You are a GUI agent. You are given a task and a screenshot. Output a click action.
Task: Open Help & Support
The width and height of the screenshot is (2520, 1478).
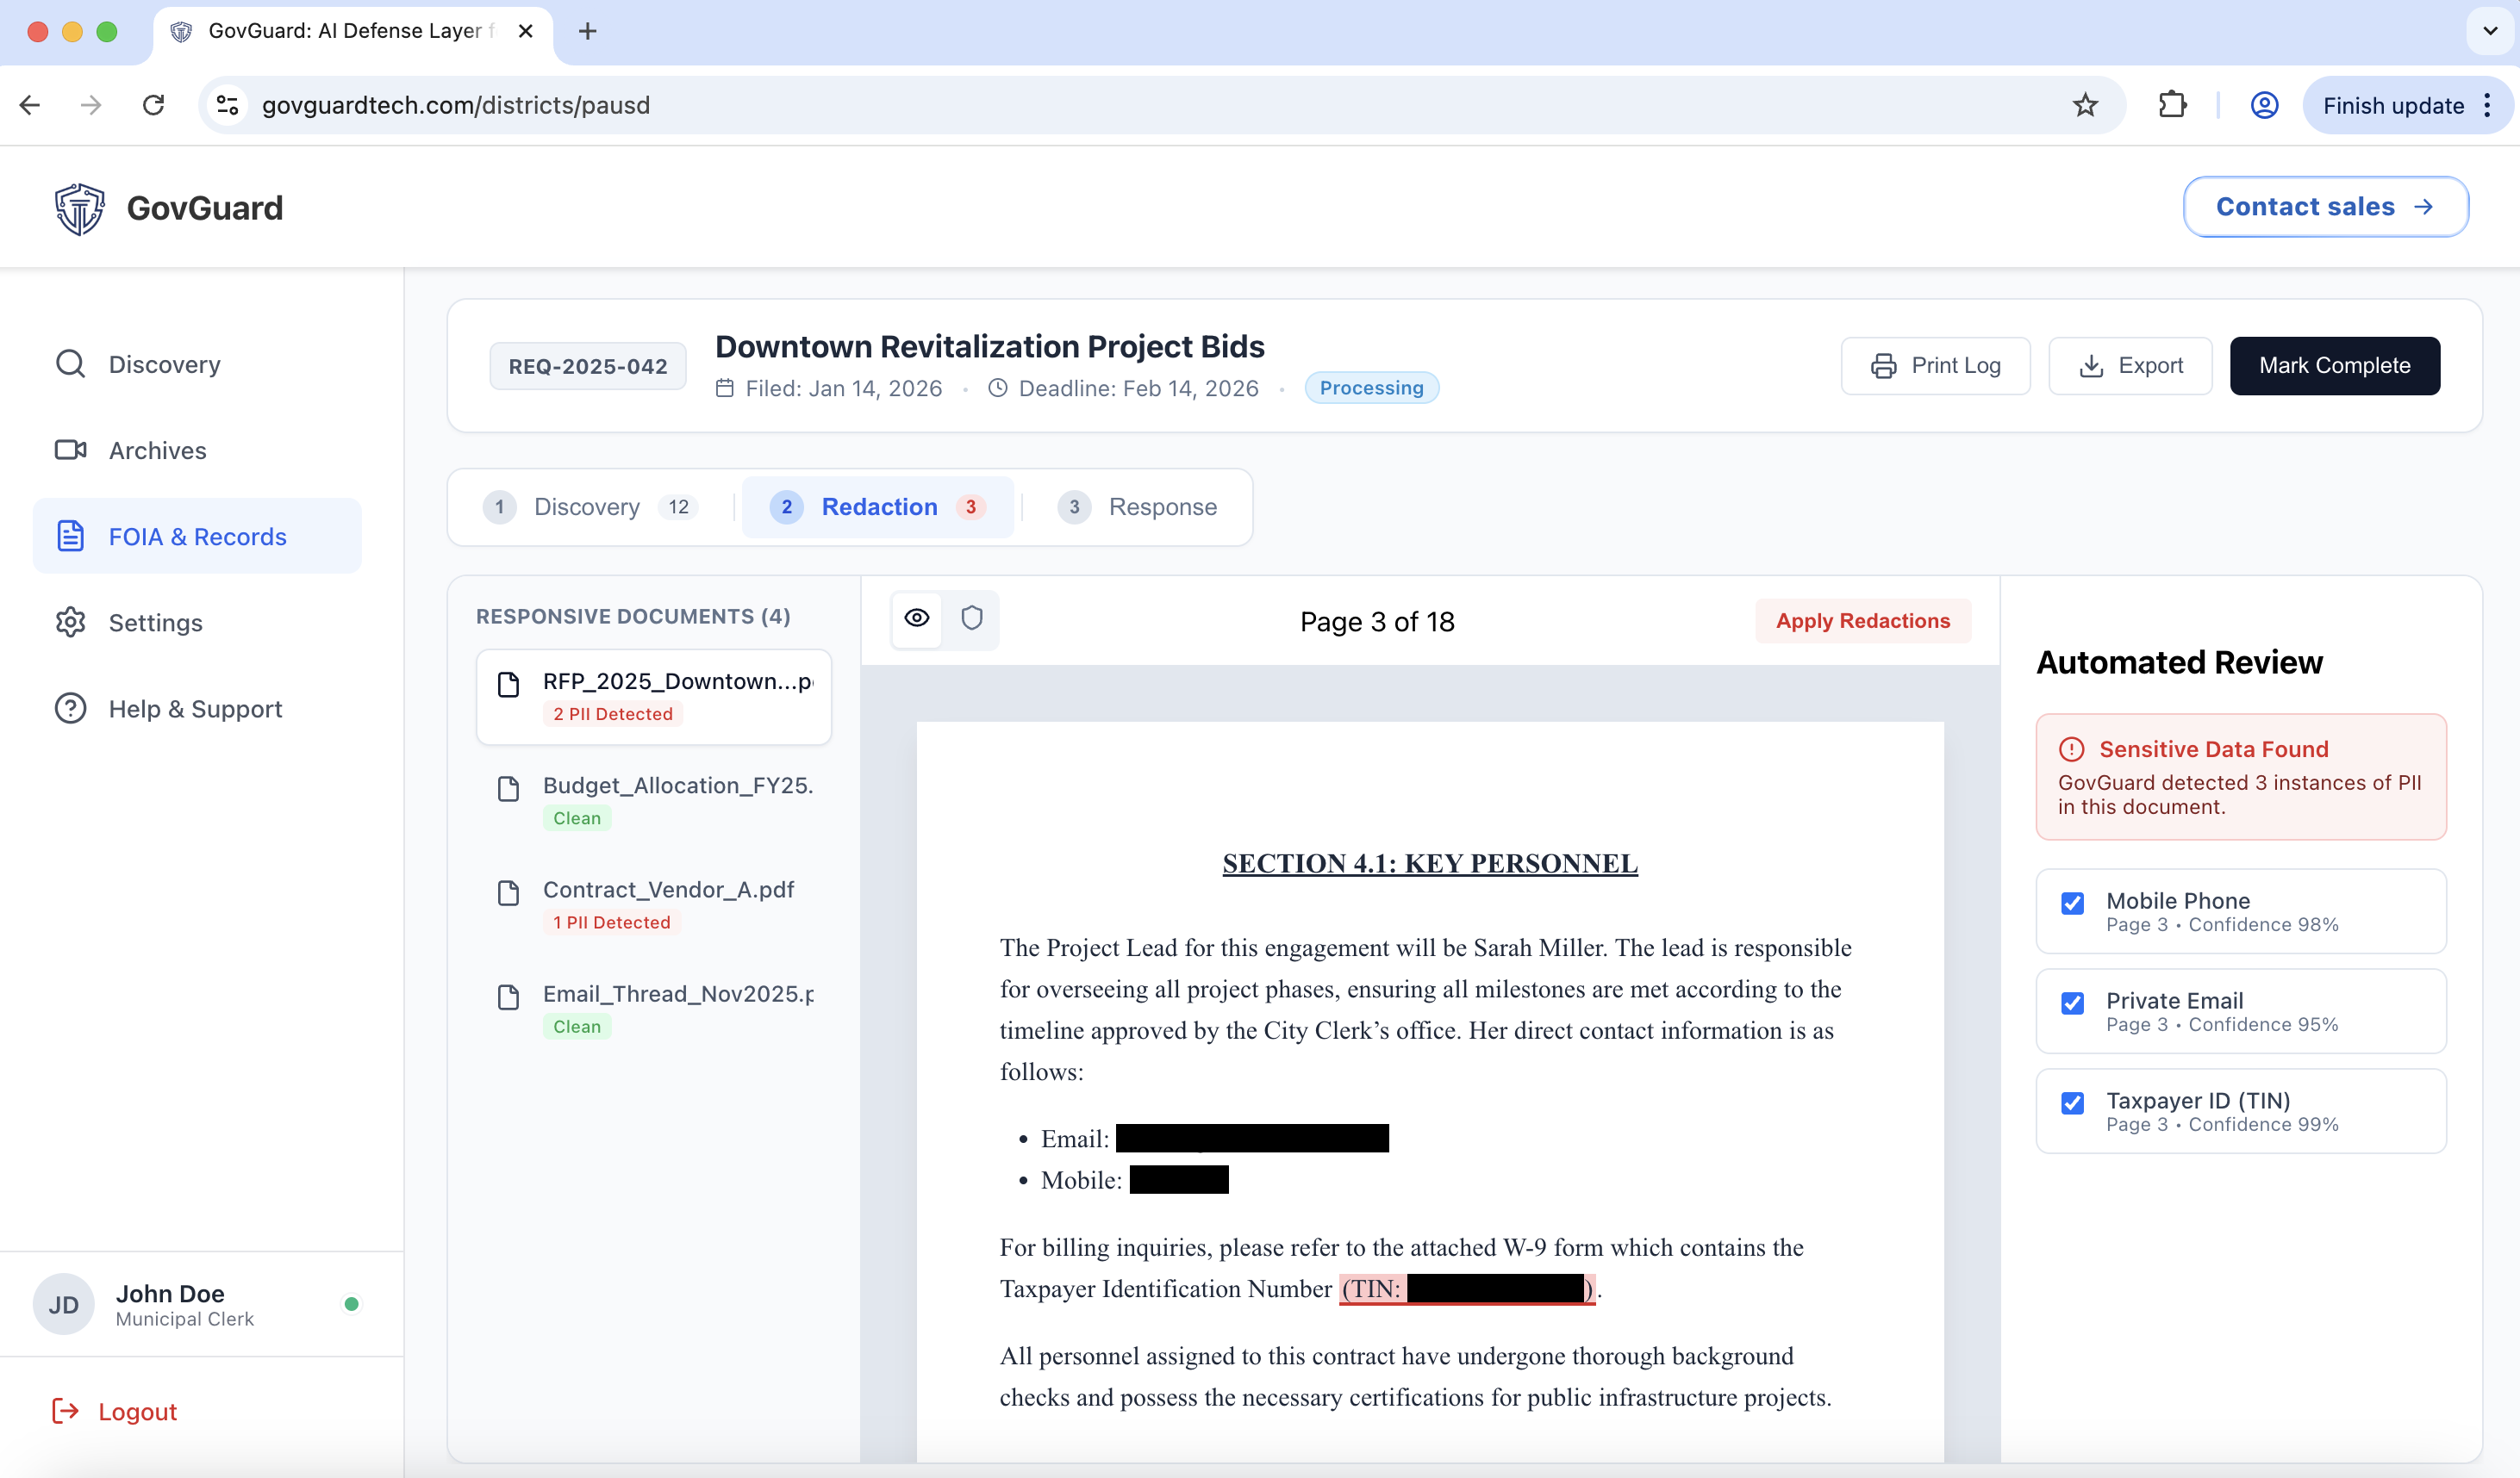tap(194, 709)
